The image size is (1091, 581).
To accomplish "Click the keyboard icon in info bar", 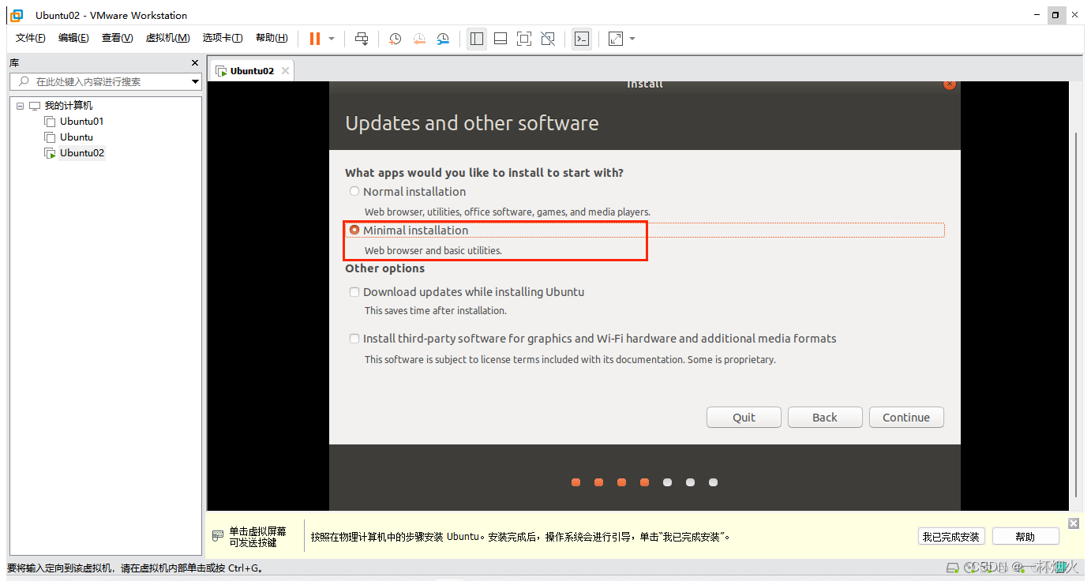I will (x=218, y=536).
